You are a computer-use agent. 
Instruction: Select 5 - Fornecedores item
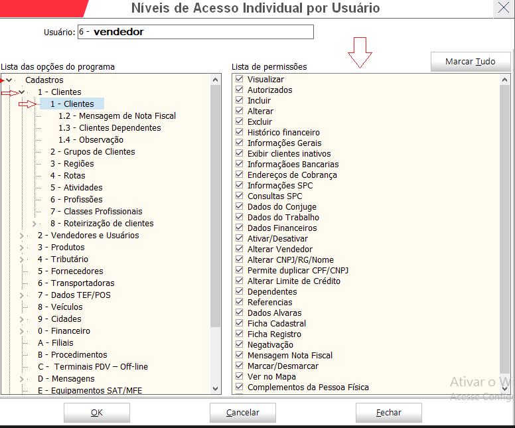coord(70,271)
